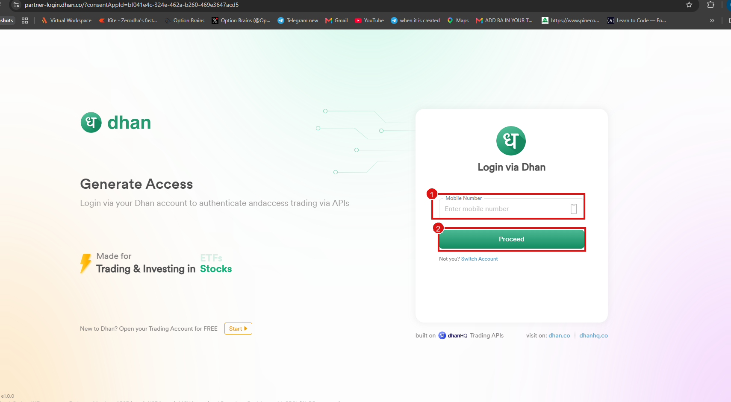Click the Start button to open account
The height and width of the screenshot is (402, 731).
coord(238,329)
